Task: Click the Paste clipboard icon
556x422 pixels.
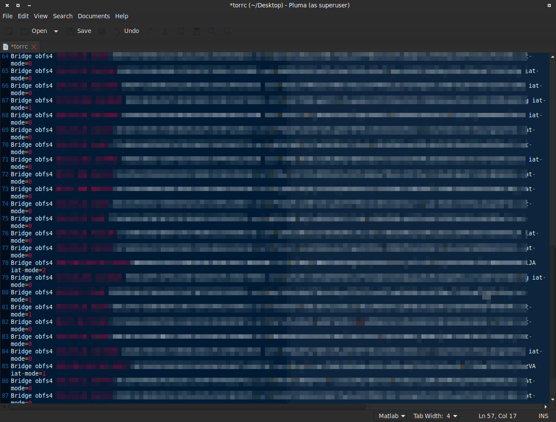Action: point(196,31)
